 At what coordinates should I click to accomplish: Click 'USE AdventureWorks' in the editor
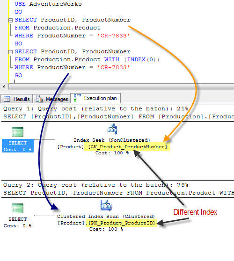click(x=48, y=4)
